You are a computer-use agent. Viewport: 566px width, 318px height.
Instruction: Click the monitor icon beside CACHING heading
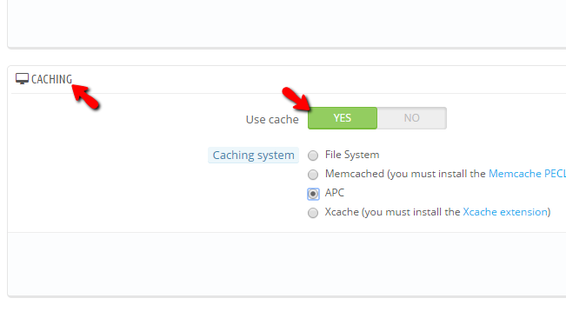click(22, 78)
